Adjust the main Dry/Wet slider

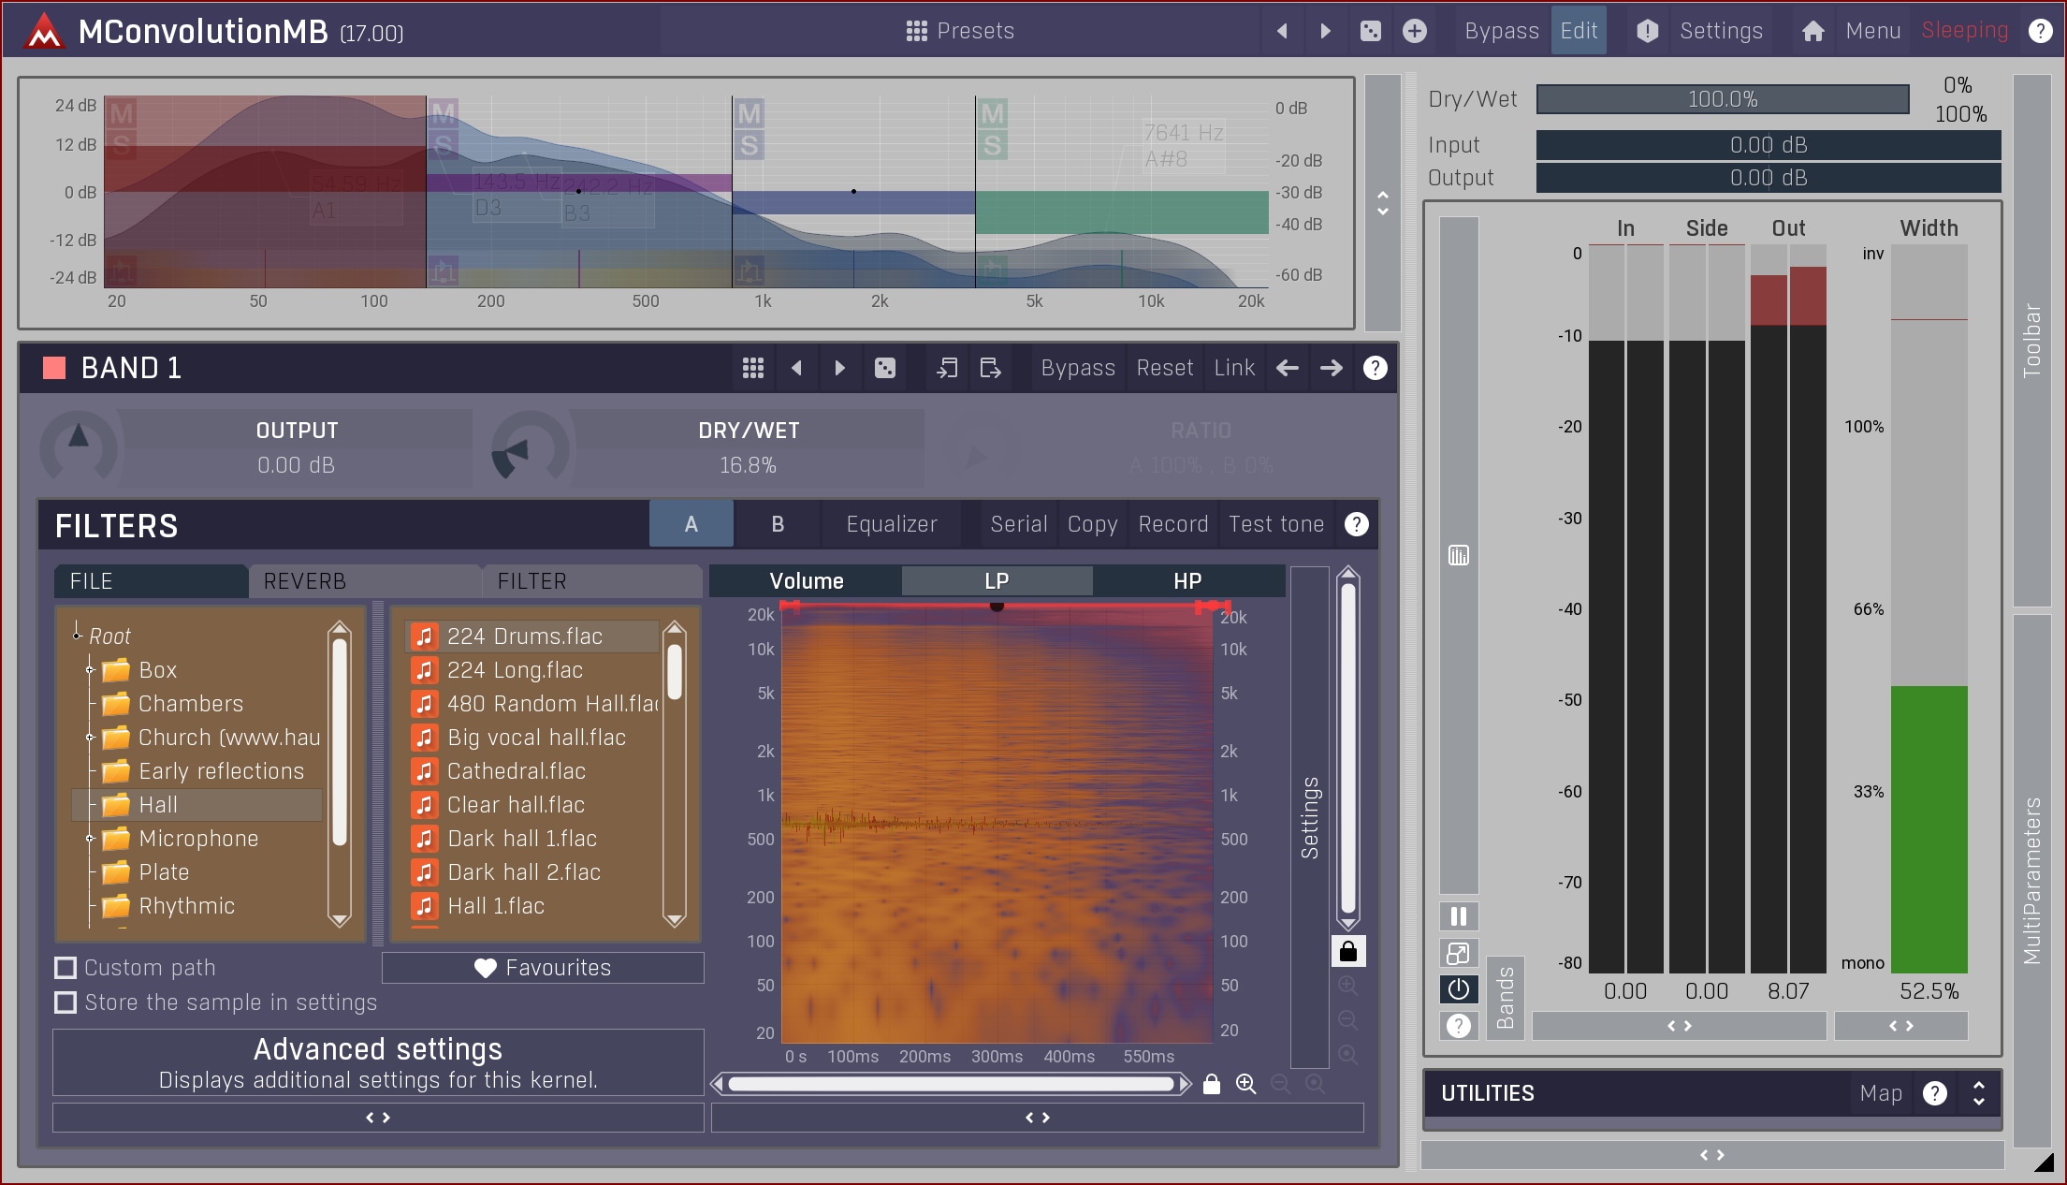(1722, 99)
